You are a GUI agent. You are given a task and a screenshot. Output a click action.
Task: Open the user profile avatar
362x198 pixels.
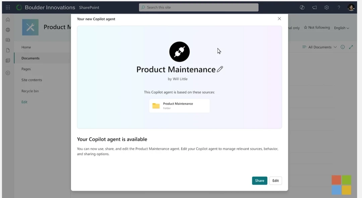(351, 7)
